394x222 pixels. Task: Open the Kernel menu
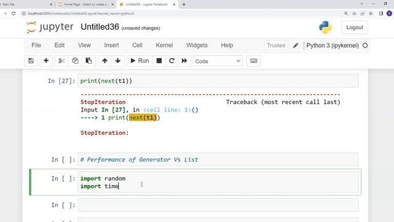pyautogui.click(x=164, y=45)
